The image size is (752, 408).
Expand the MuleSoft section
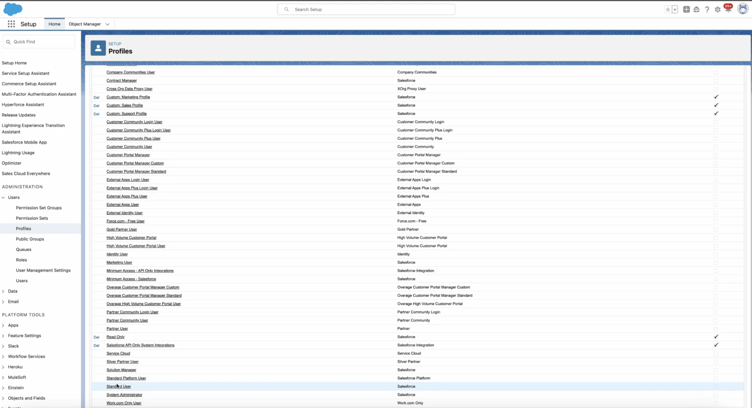pyautogui.click(x=3, y=377)
